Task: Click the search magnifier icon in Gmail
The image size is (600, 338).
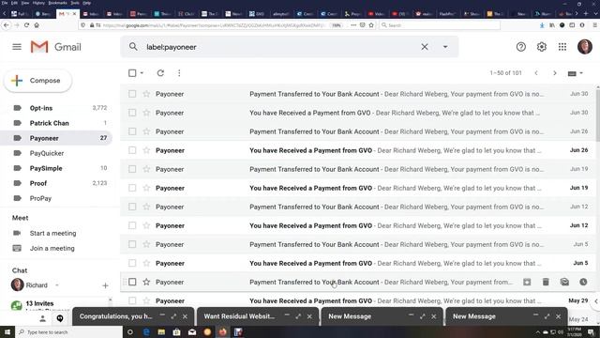Action: pos(133,47)
